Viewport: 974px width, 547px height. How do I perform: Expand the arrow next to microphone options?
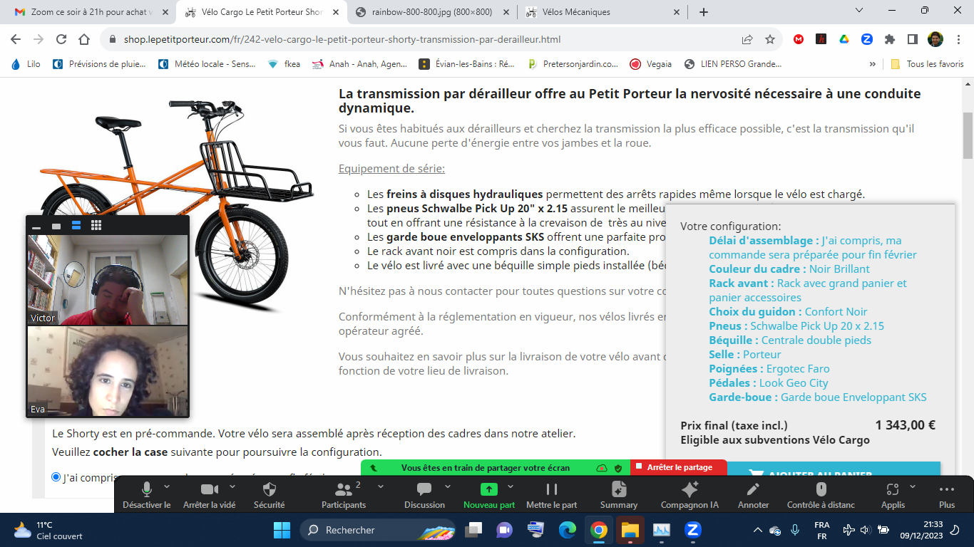tap(167, 486)
